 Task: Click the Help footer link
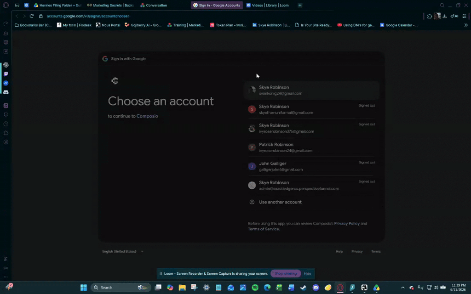click(x=339, y=251)
